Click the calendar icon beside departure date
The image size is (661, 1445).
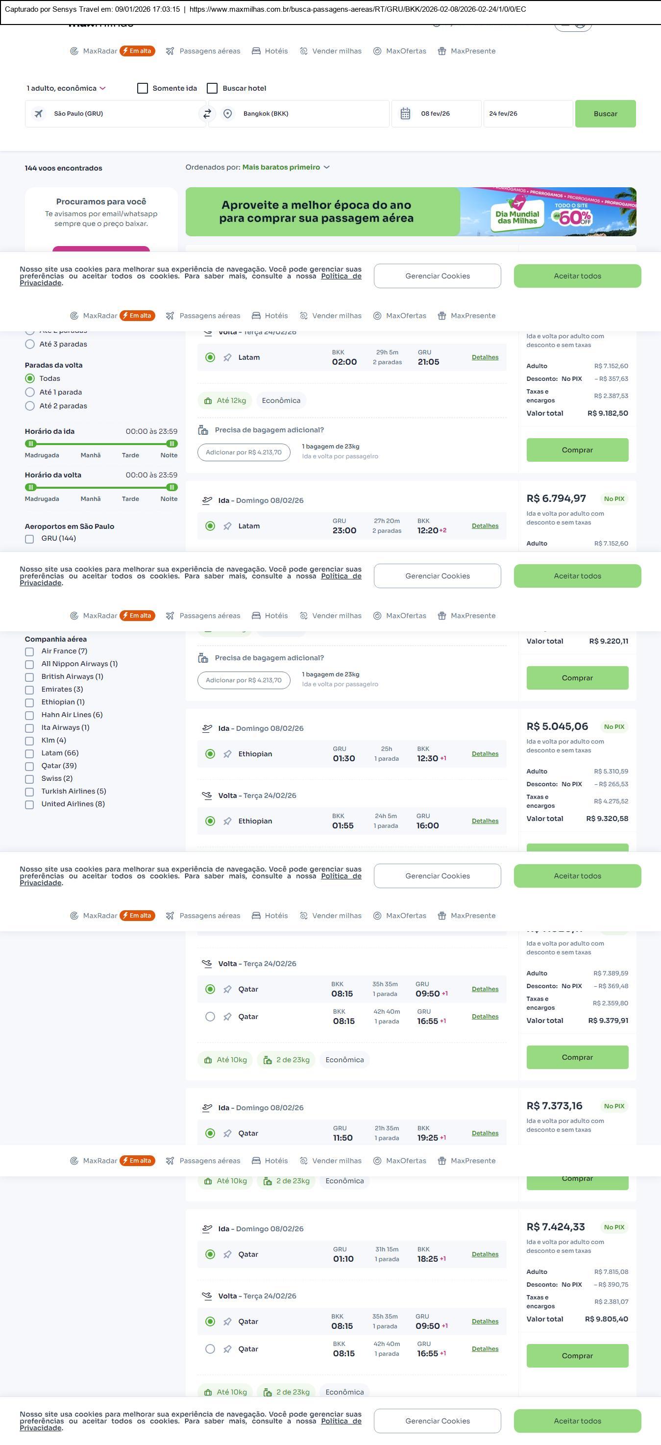(x=405, y=114)
